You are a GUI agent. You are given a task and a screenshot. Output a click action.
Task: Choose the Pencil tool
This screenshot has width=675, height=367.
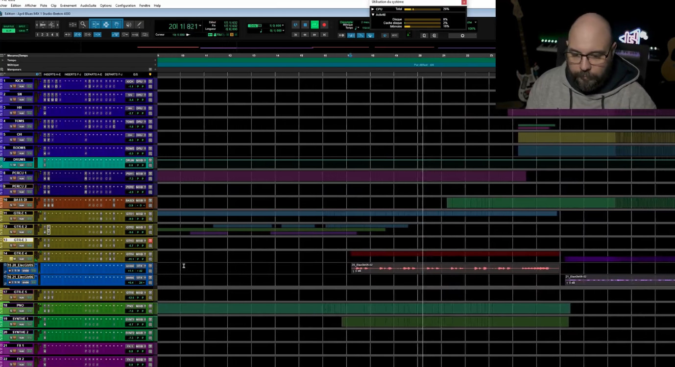point(140,24)
